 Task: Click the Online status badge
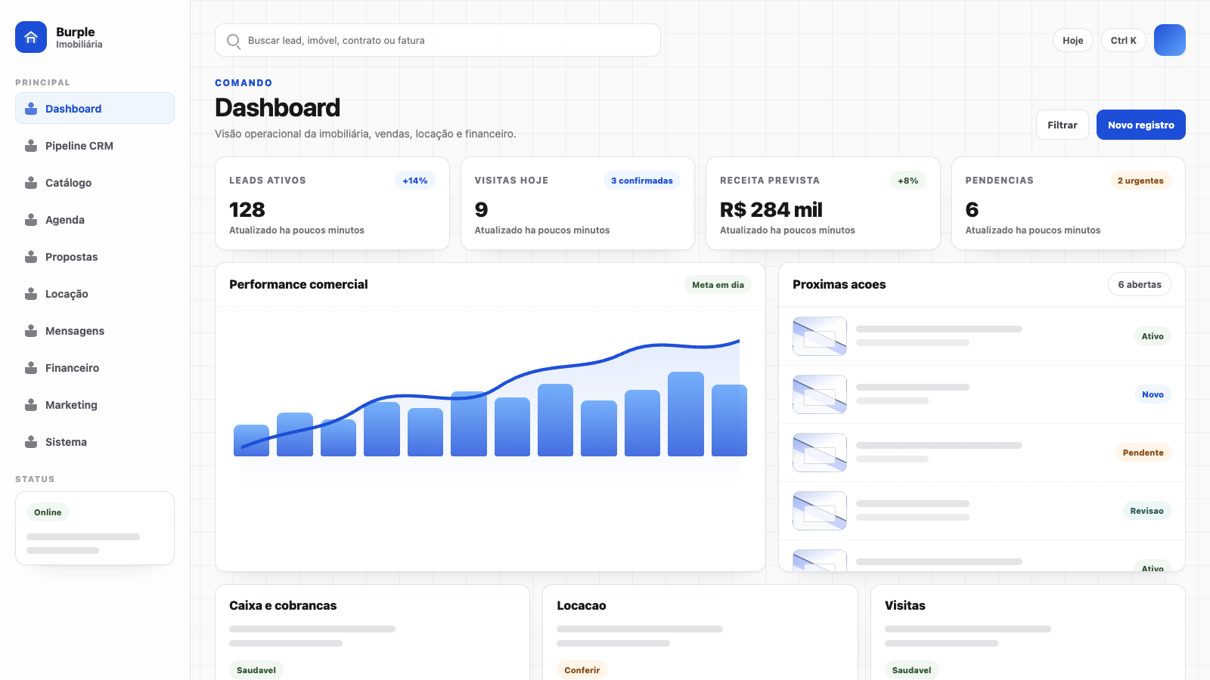(x=48, y=512)
